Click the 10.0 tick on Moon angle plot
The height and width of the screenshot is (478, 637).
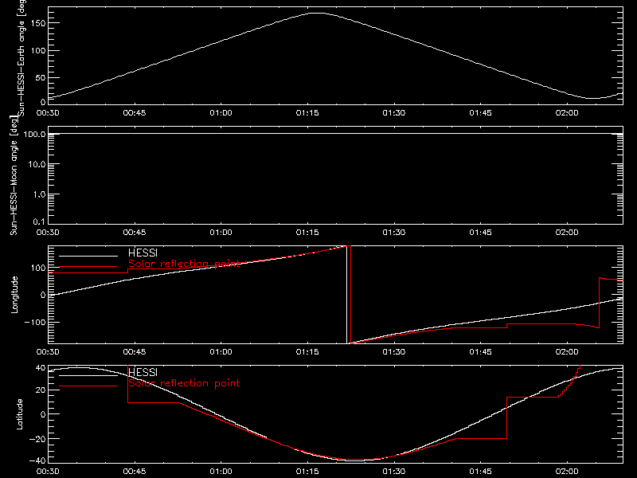click(x=37, y=164)
